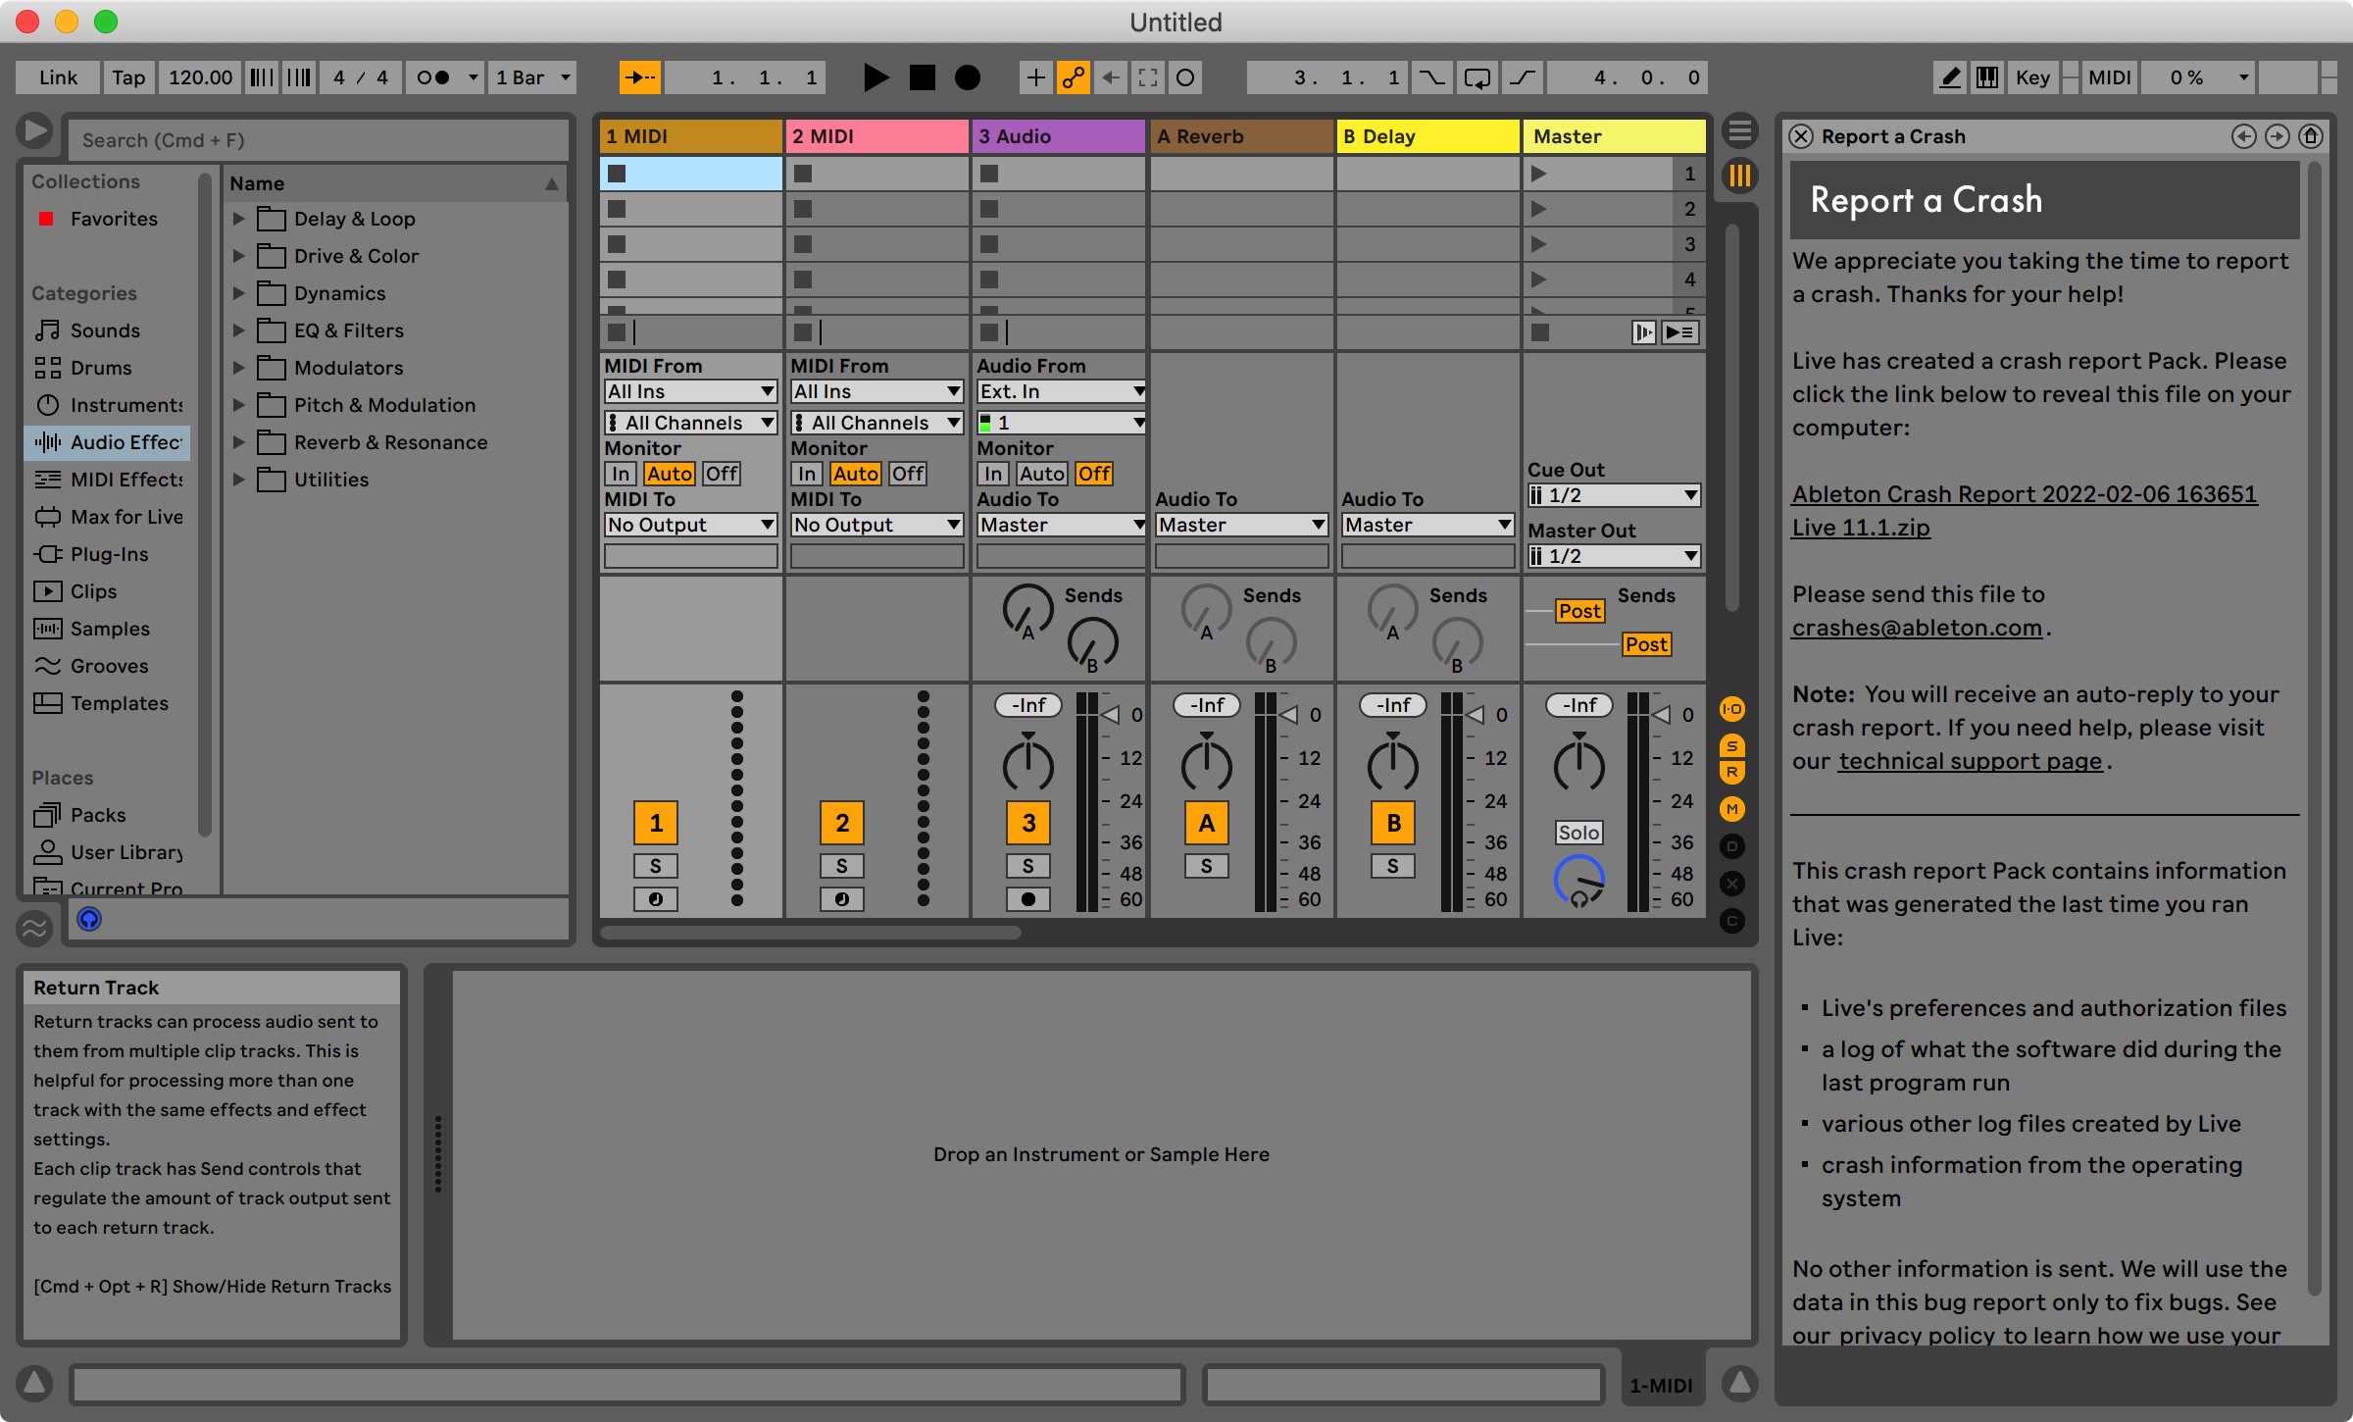Click the MIDI Arrangement Overdub plus icon
The image size is (2353, 1422).
[x=1035, y=77]
